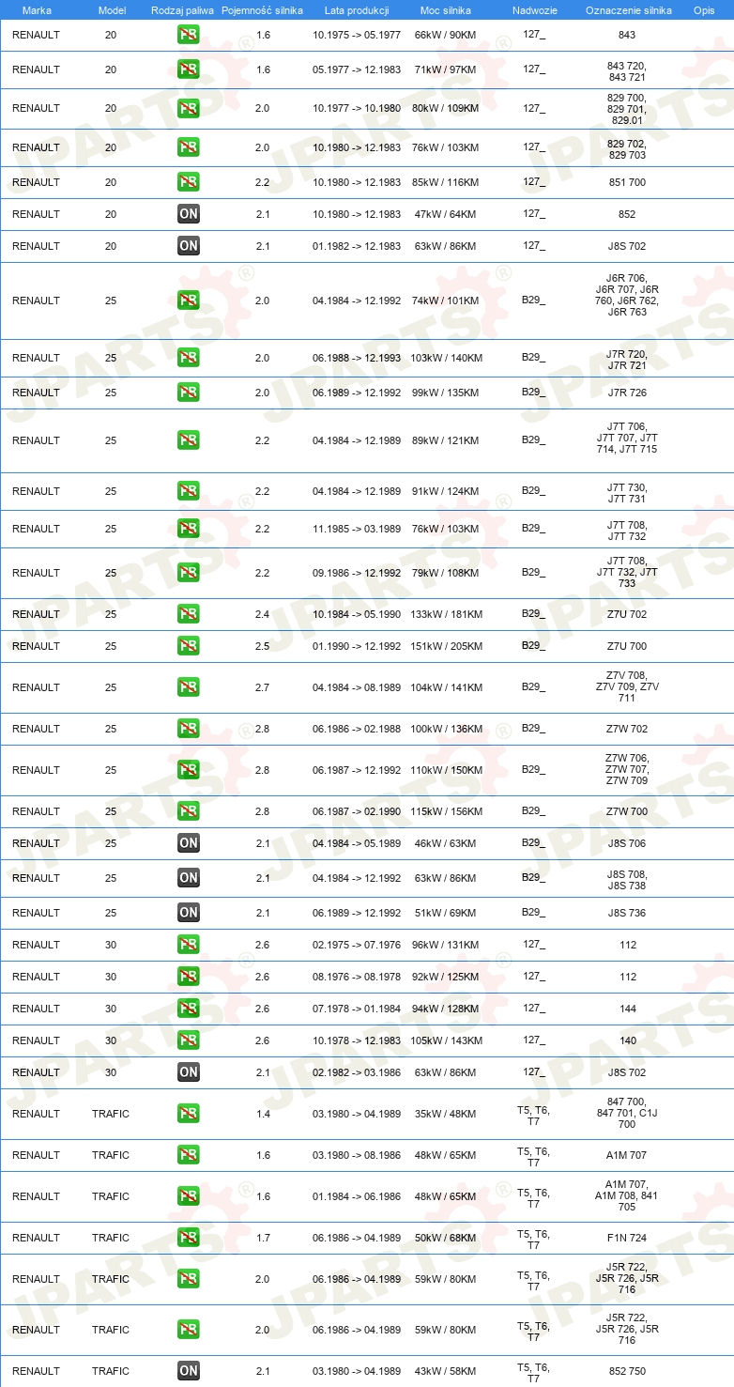Click date range 11.1985 -> 03.1989

[357, 530]
